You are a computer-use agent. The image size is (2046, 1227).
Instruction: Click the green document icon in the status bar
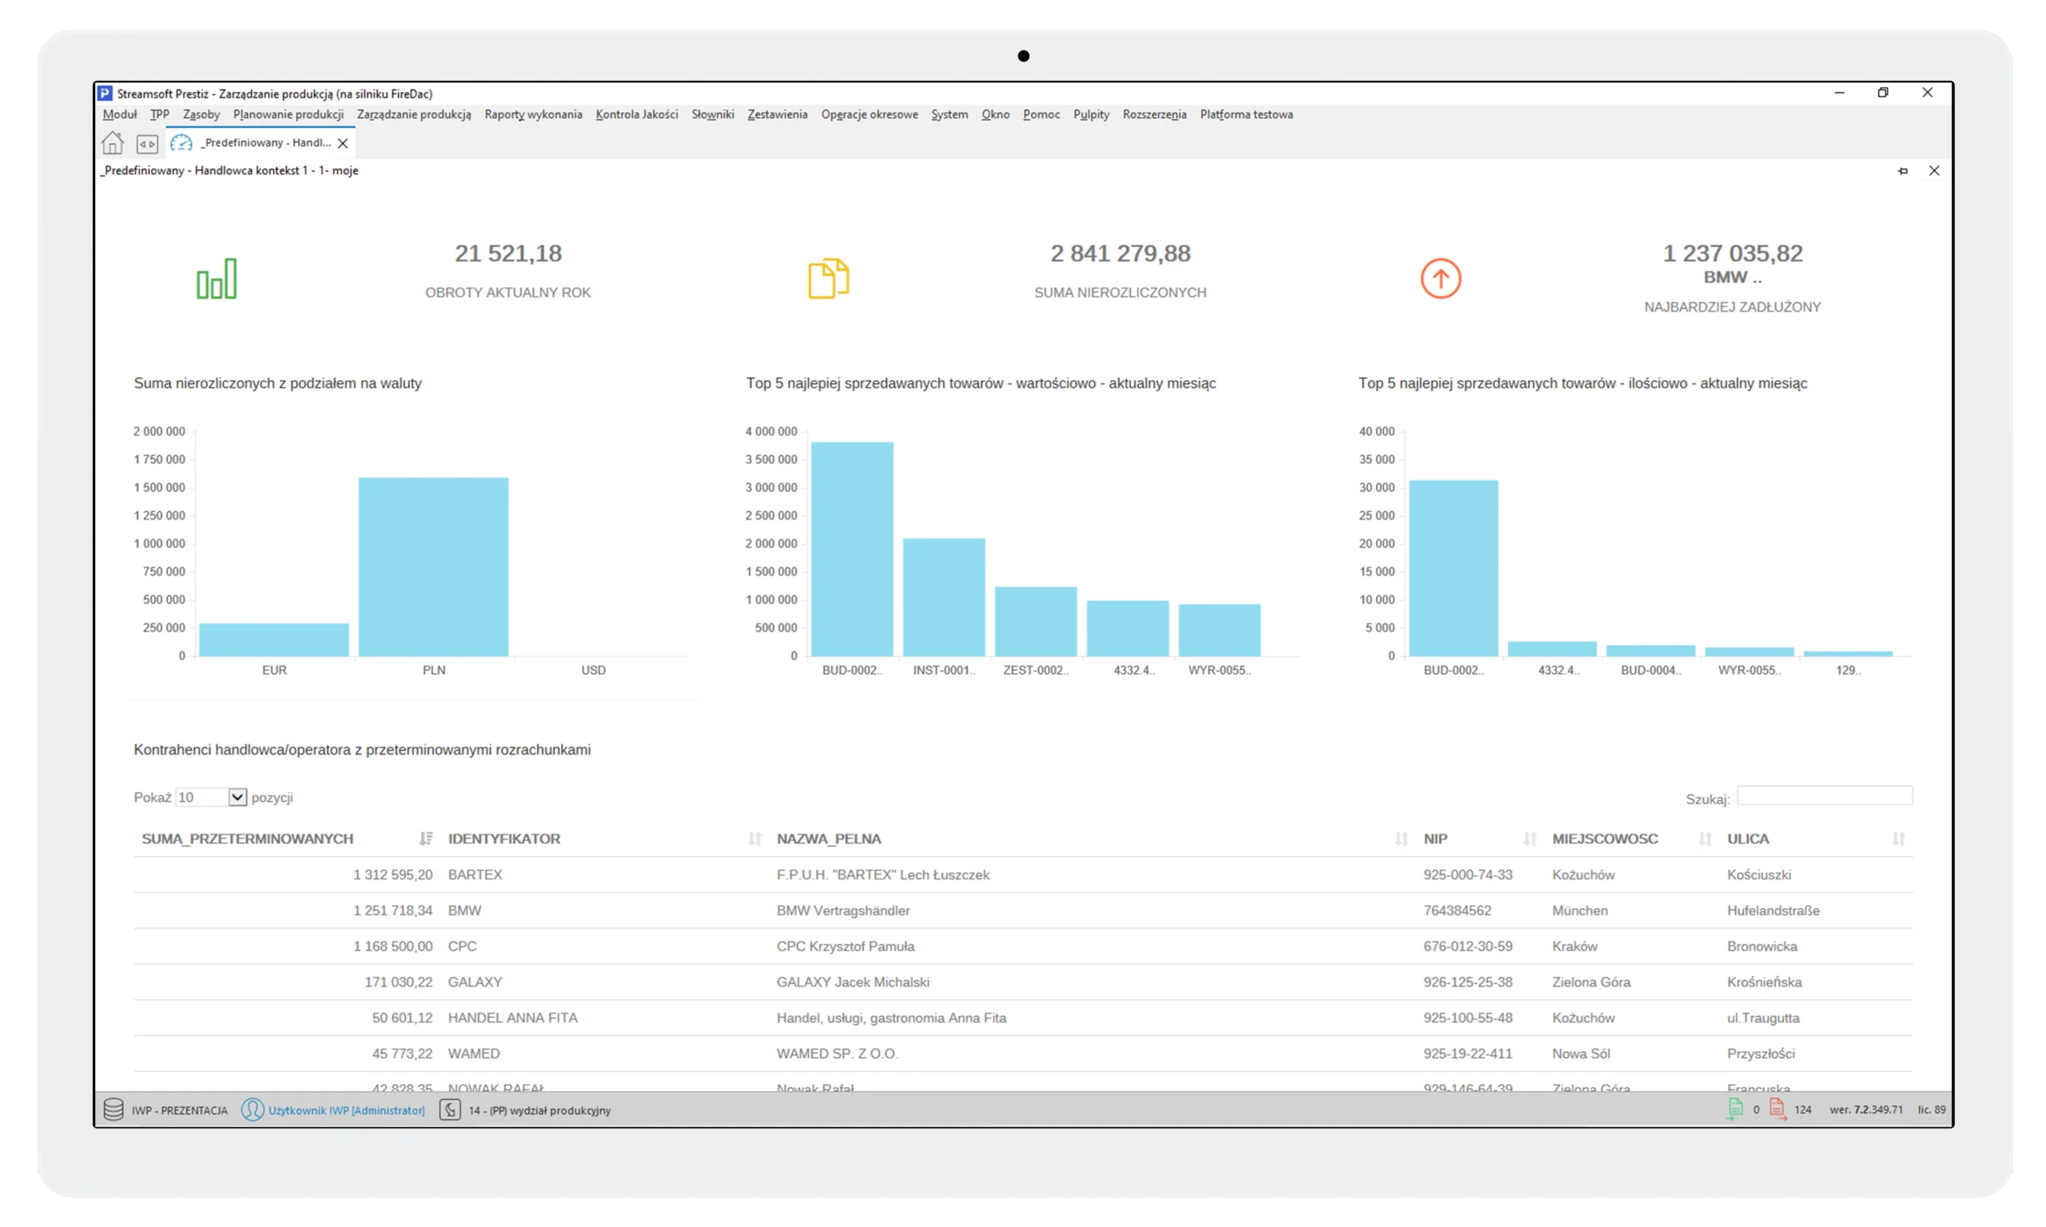tap(1734, 1109)
